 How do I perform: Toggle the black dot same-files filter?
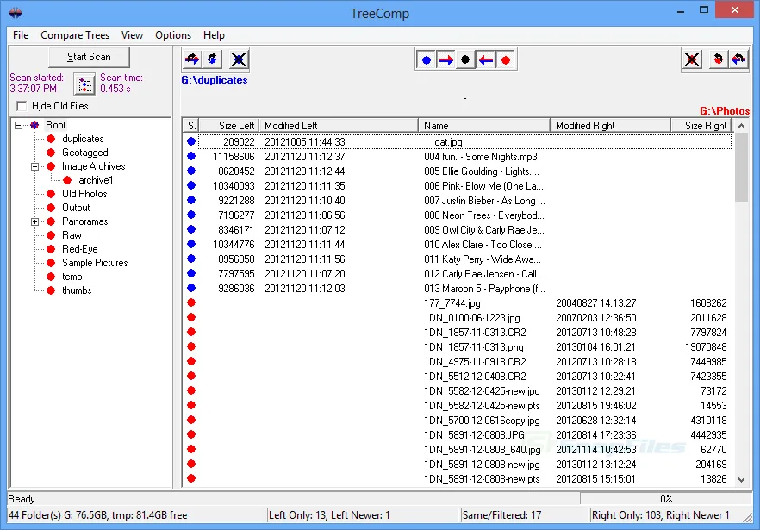tap(465, 59)
